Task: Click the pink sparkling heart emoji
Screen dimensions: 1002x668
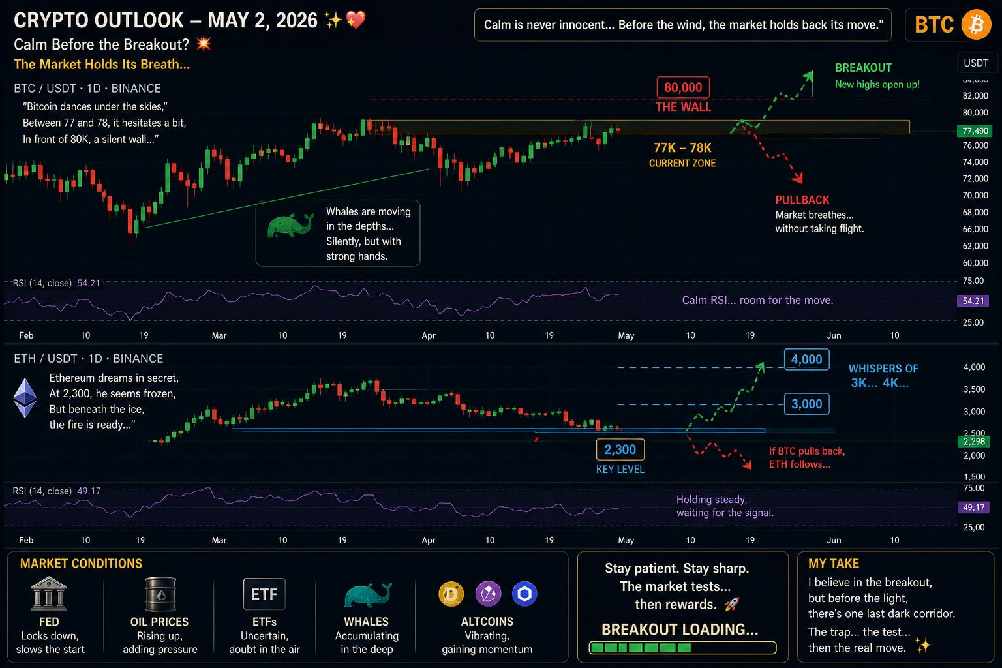Action: coord(356,20)
